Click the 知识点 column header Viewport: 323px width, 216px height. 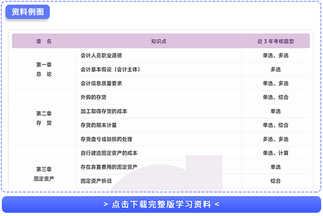[x=159, y=41]
